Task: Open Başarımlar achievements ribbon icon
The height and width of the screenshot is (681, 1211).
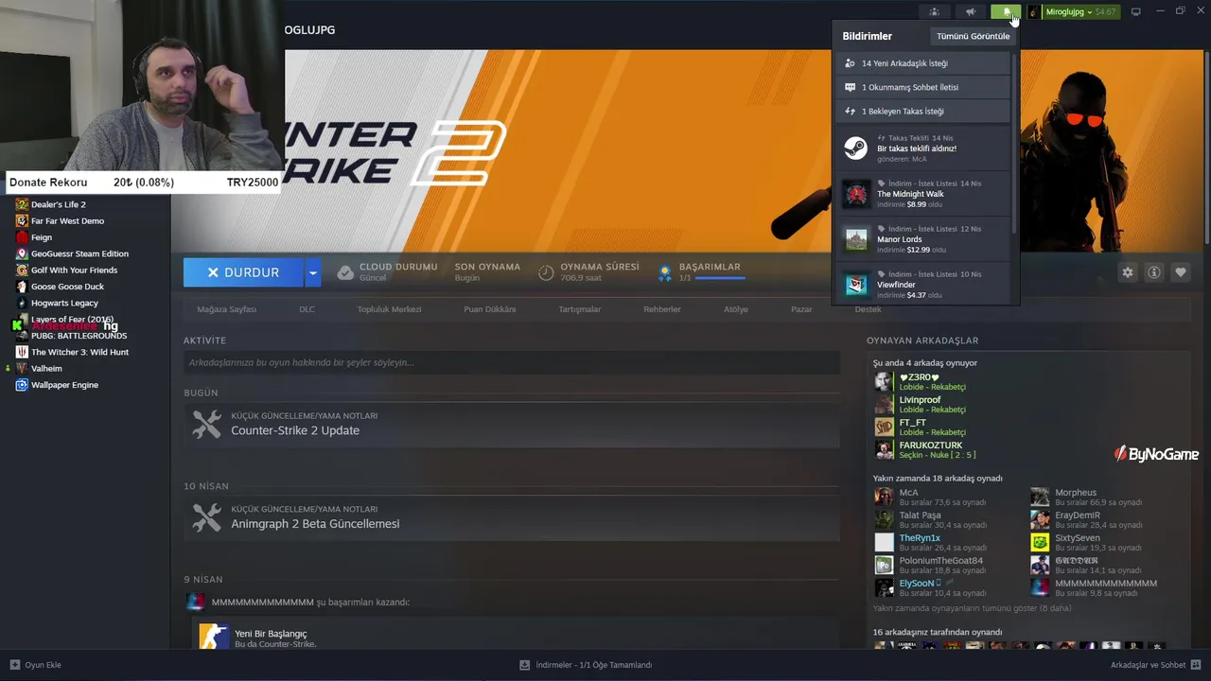Action: click(x=665, y=272)
